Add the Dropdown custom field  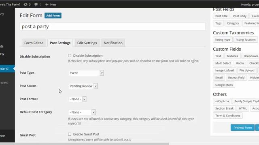[250, 56]
